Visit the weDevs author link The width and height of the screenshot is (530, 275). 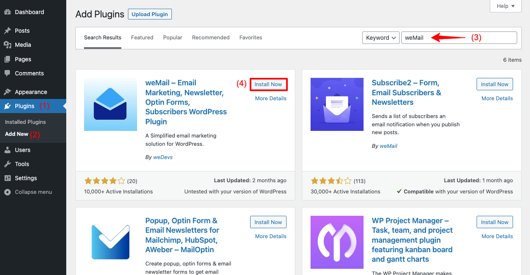click(x=163, y=157)
